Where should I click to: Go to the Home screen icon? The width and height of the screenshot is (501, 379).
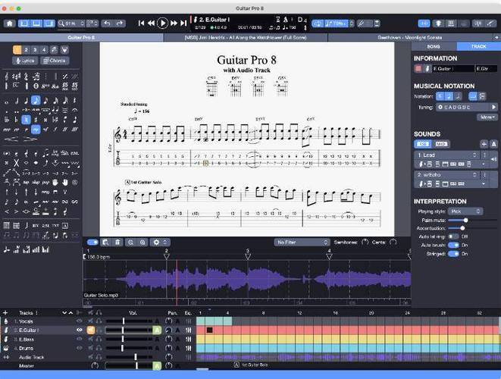click(x=10, y=23)
